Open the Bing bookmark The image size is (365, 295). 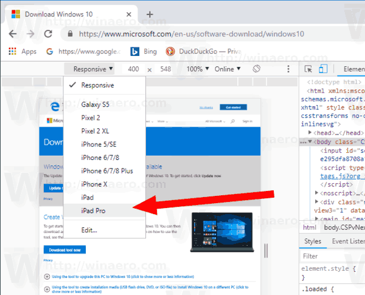[x=144, y=51]
